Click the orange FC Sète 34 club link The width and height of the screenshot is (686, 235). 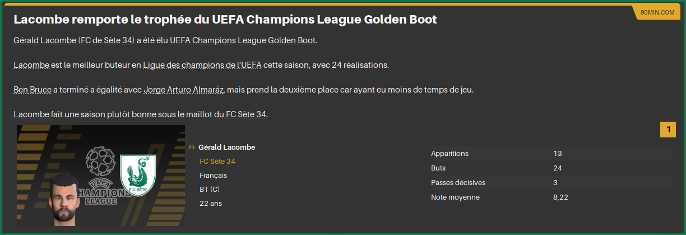[x=217, y=162]
